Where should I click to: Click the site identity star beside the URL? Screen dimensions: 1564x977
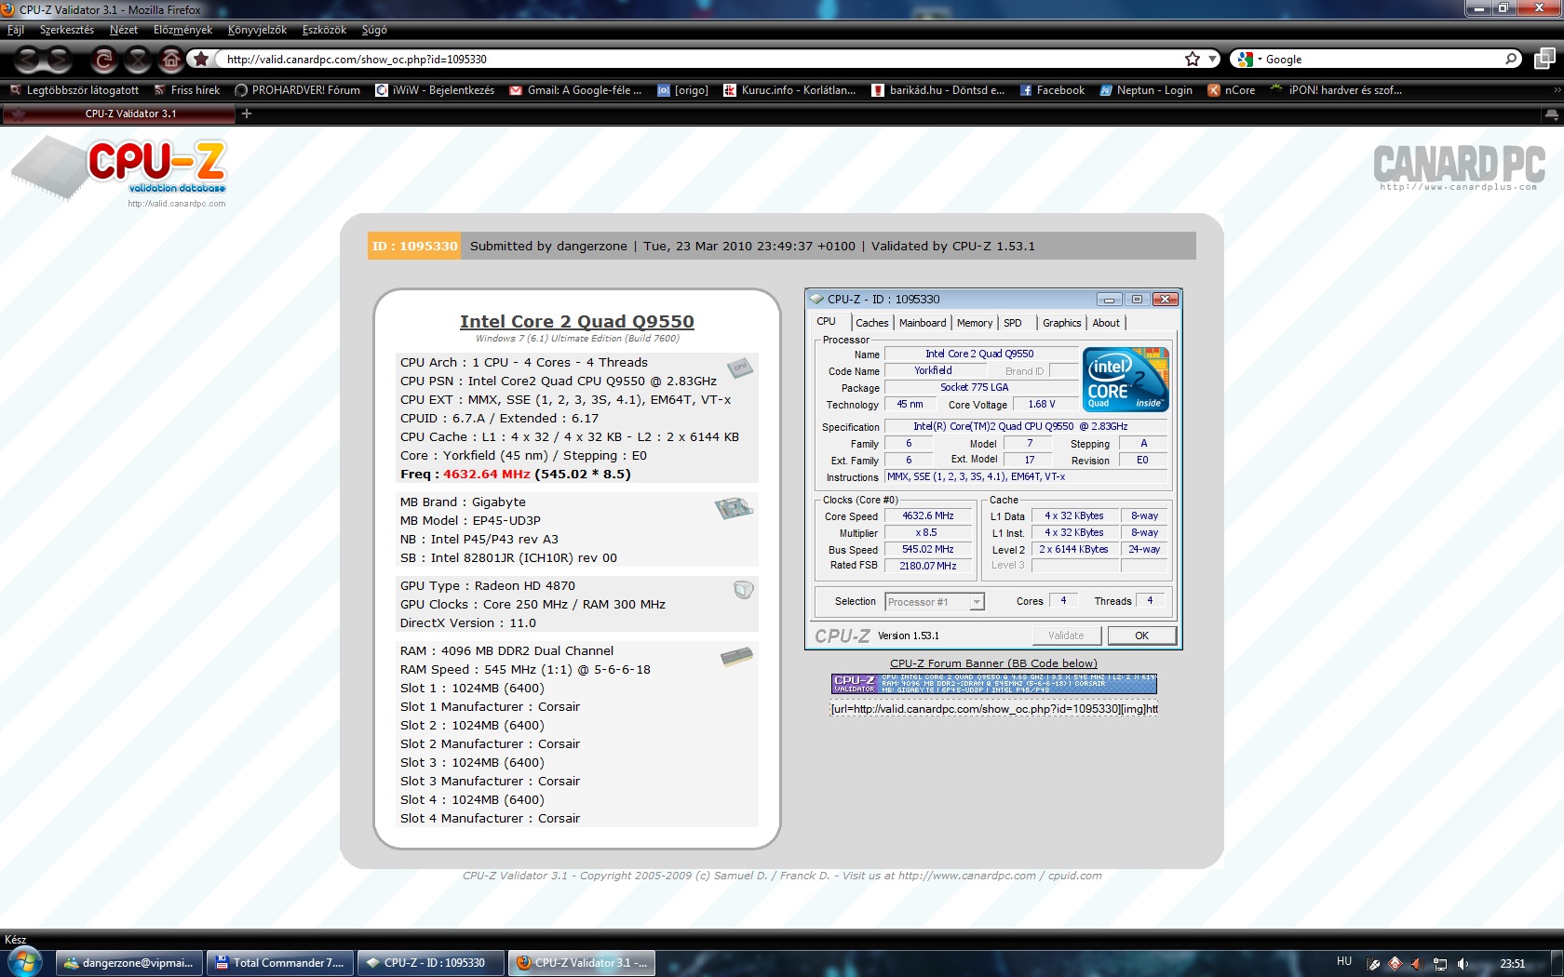201,59
